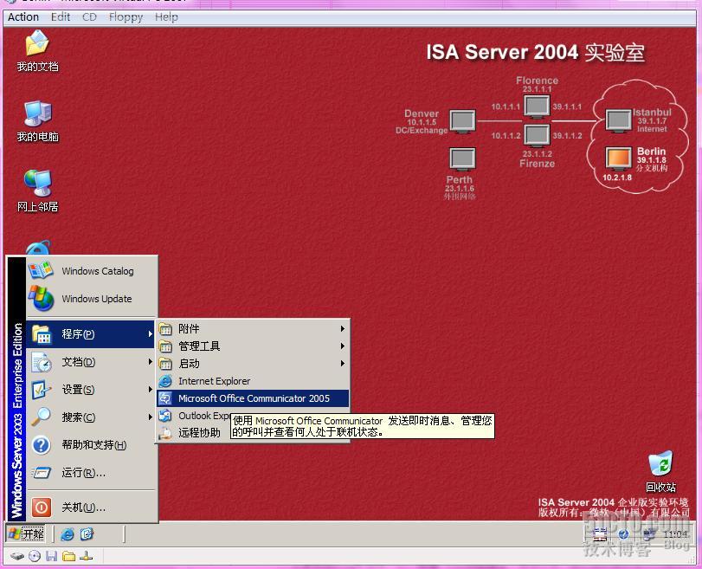The height and width of the screenshot is (569, 702).
Task: Open the 启动 submenu folder
Action: 253,364
